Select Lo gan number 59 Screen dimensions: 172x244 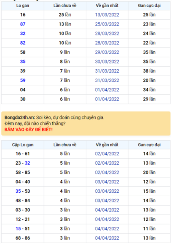click(x=23, y=80)
